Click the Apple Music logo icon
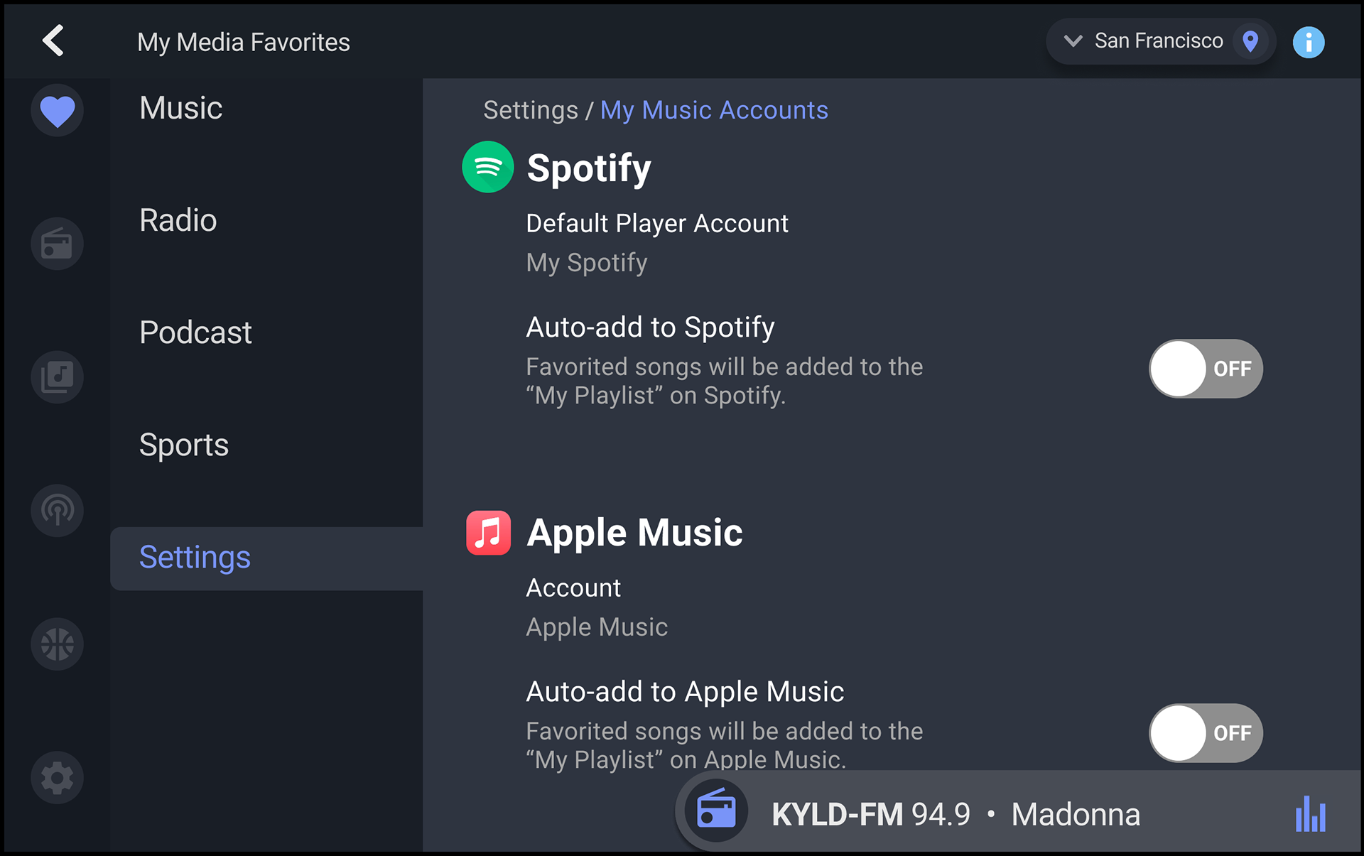1364x856 pixels. tap(488, 533)
